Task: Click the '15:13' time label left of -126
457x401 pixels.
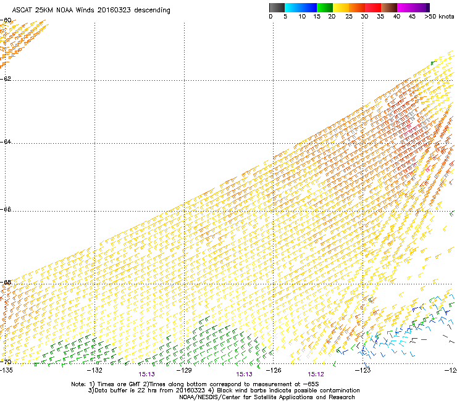Action: (x=244, y=374)
